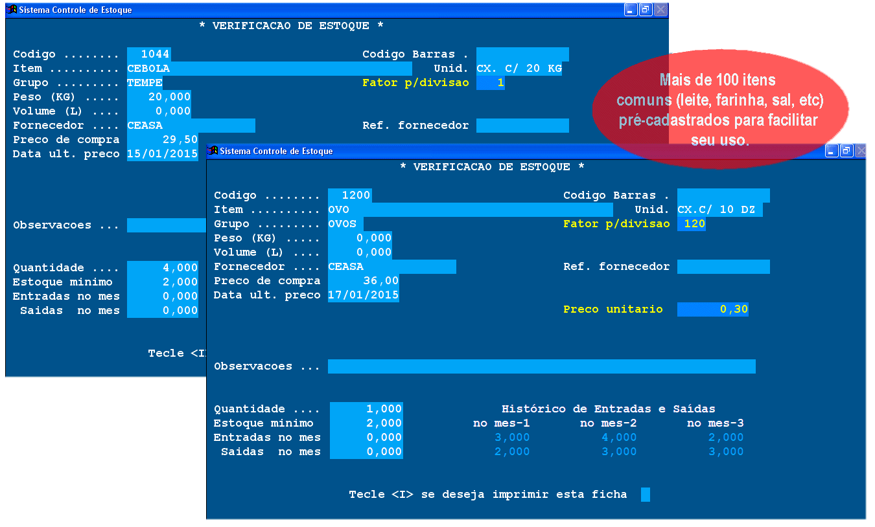Image resolution: width=875 pixels, height=527 pixels.
Task: Restore the back Sistema Controle de Estoque window
Action: [x=646, y=10]
